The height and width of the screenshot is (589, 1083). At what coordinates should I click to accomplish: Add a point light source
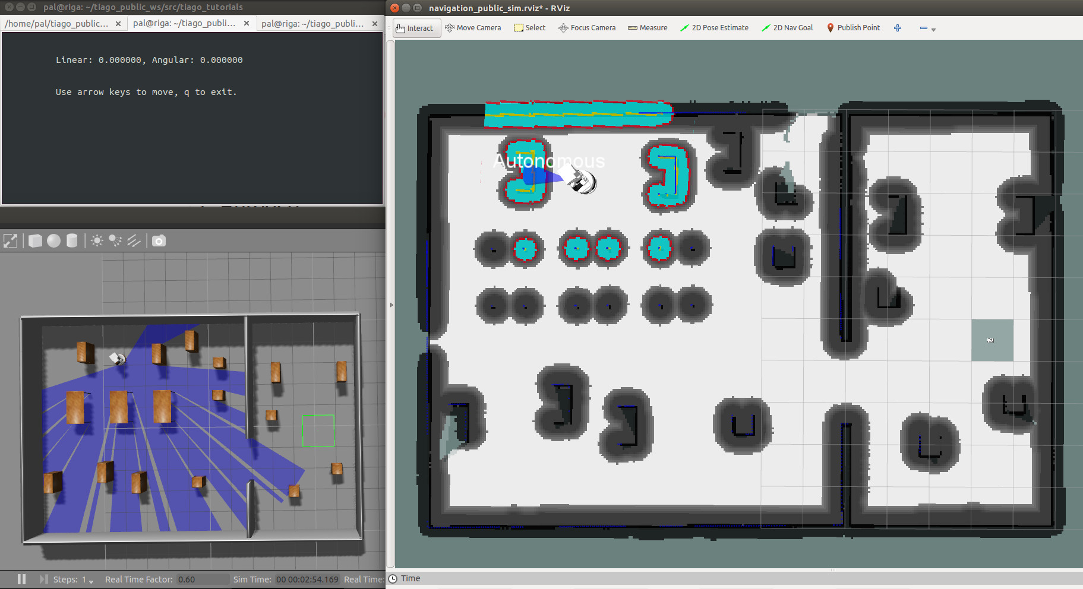[97, 240]
